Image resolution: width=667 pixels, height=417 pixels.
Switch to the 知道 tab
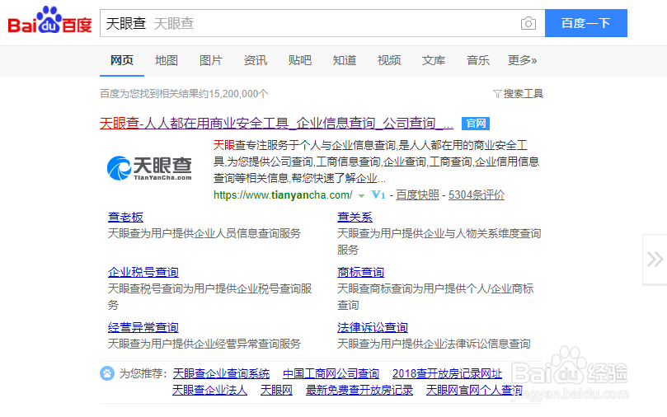point(345,60)
